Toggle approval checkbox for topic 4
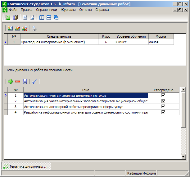This screenshot has height=177, width=190. point(163,112)
